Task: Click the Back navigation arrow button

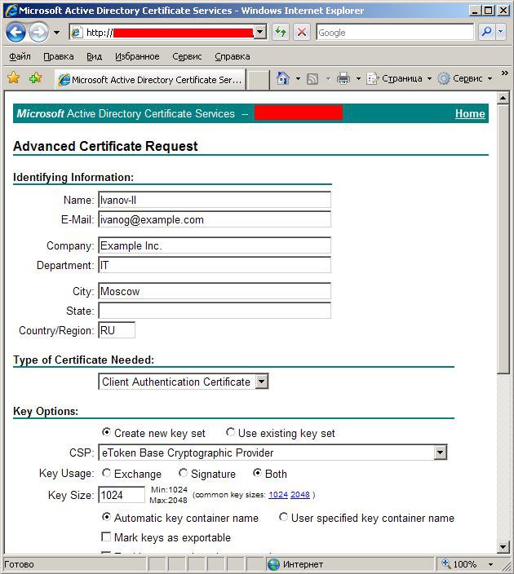Action: (16, 33)
